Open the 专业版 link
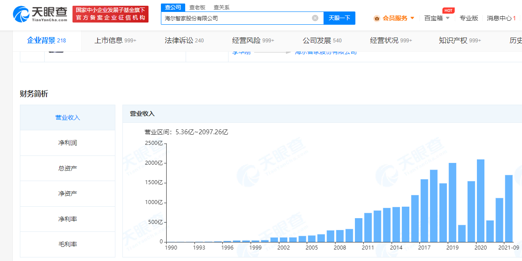Viewport: 522px width, 261px height. 469,18
